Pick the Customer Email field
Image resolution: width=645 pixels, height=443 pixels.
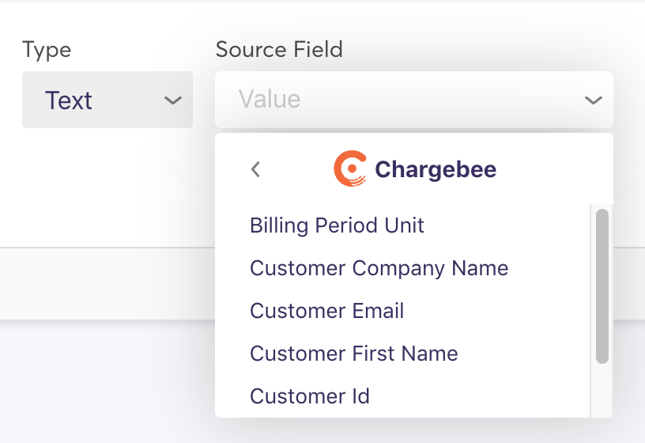click(326, 311)
